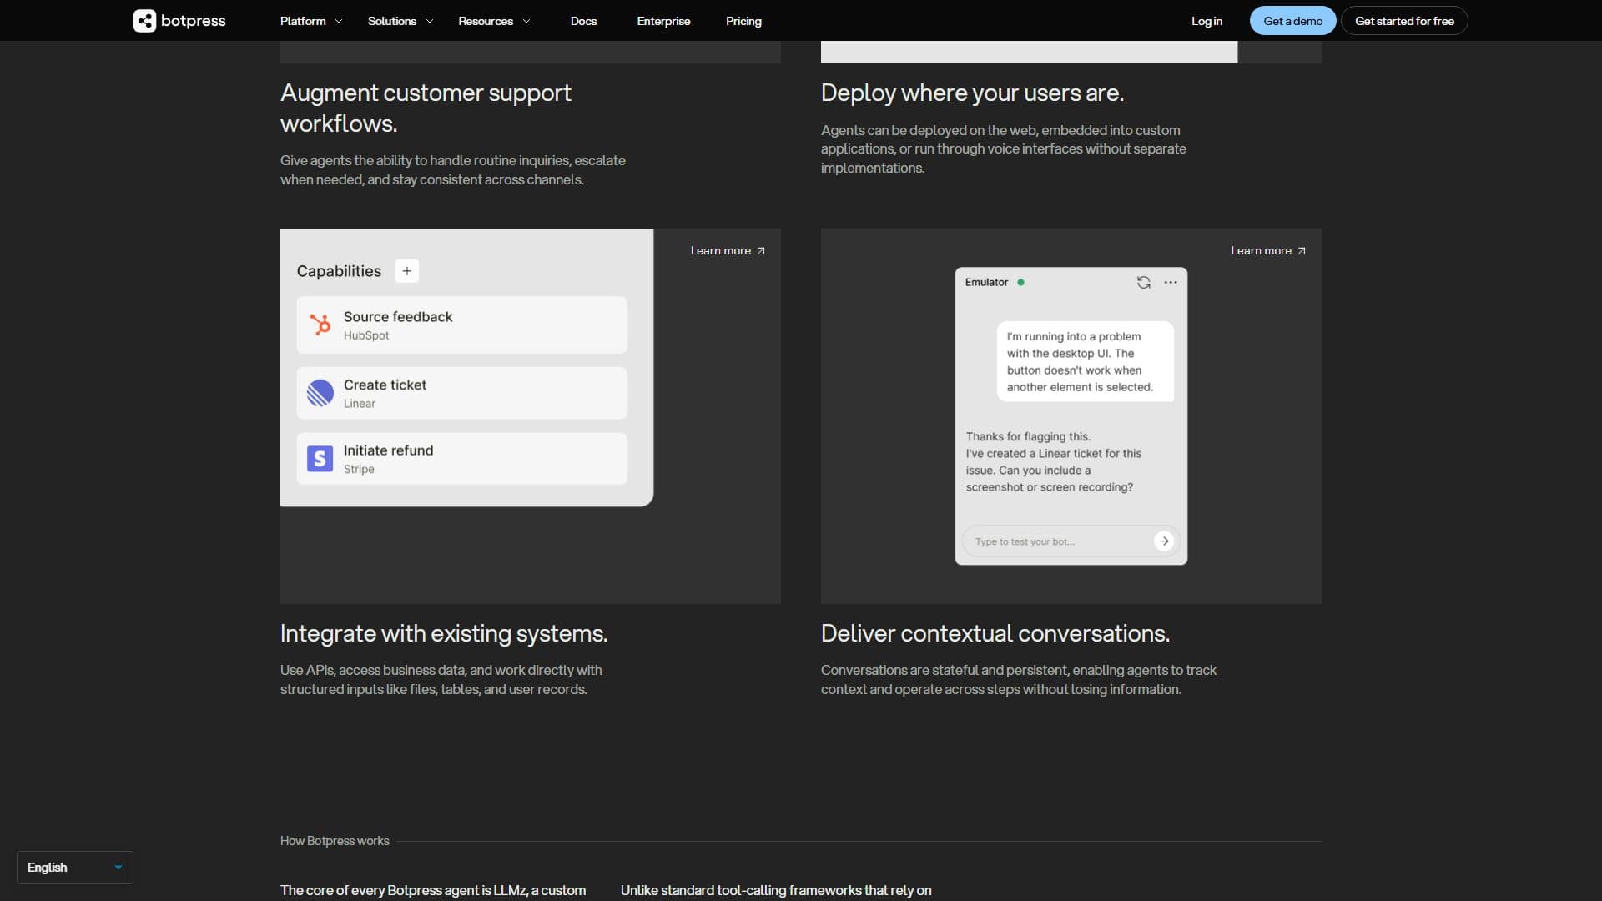Click the Log in link
1602x901 pixels.
click(1207, 21)
